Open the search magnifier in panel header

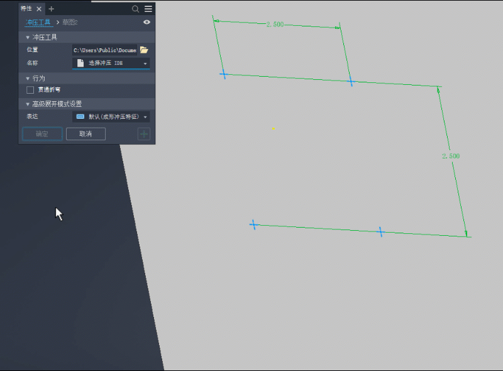[135, 9]
